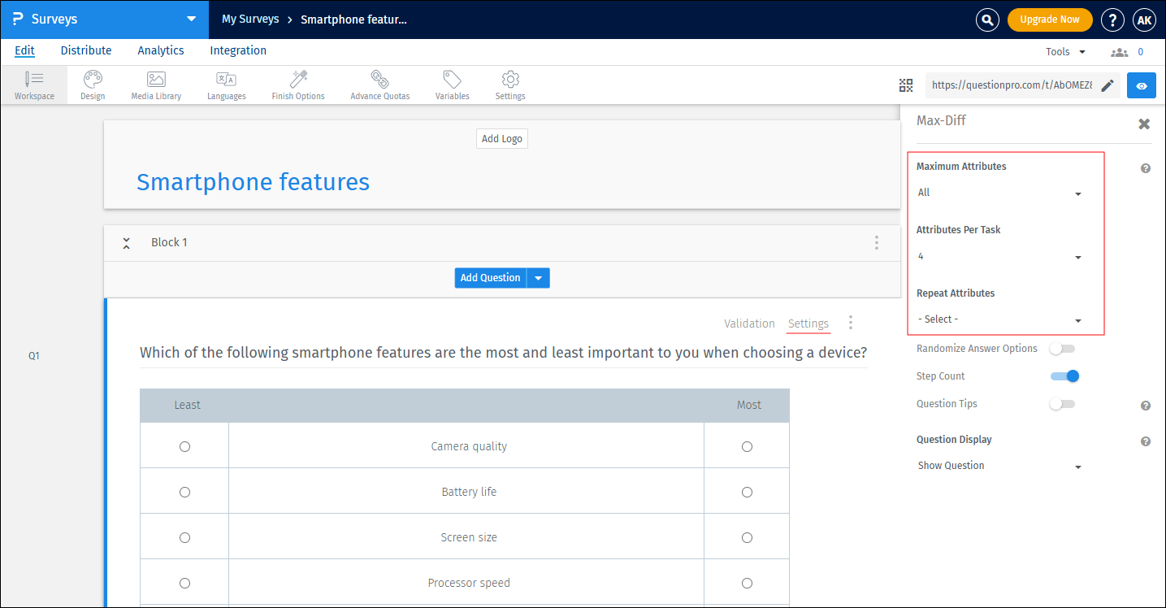The width and height of the screenshot is (1166, 608).
Task: Expand the Add Question dropdown arrow
Action: (x=539, y=278)
